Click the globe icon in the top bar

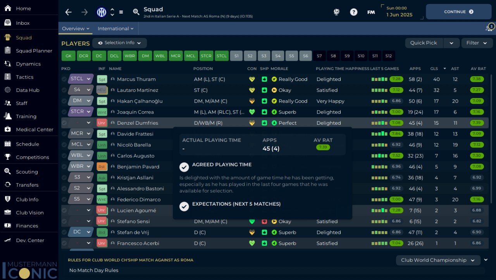point(336,12)
